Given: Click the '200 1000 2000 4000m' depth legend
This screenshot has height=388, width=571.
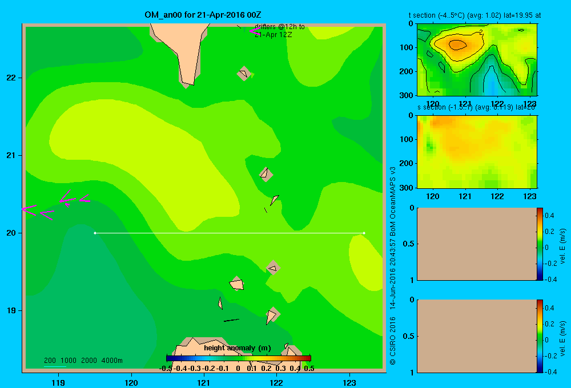Looking at the screenshot, I should pos(83,361).
